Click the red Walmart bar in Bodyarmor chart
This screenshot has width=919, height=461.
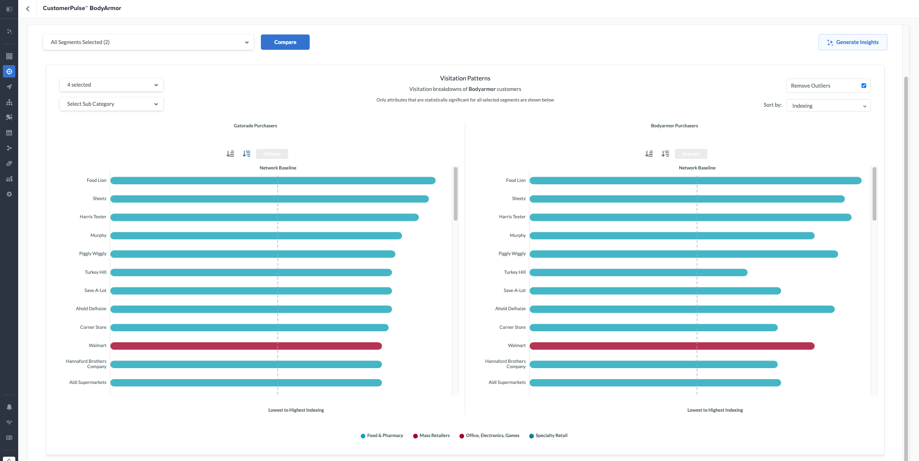672,346
